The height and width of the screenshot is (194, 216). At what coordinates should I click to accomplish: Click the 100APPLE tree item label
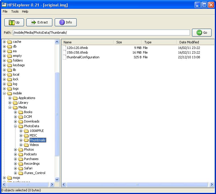tap(37, 131)
